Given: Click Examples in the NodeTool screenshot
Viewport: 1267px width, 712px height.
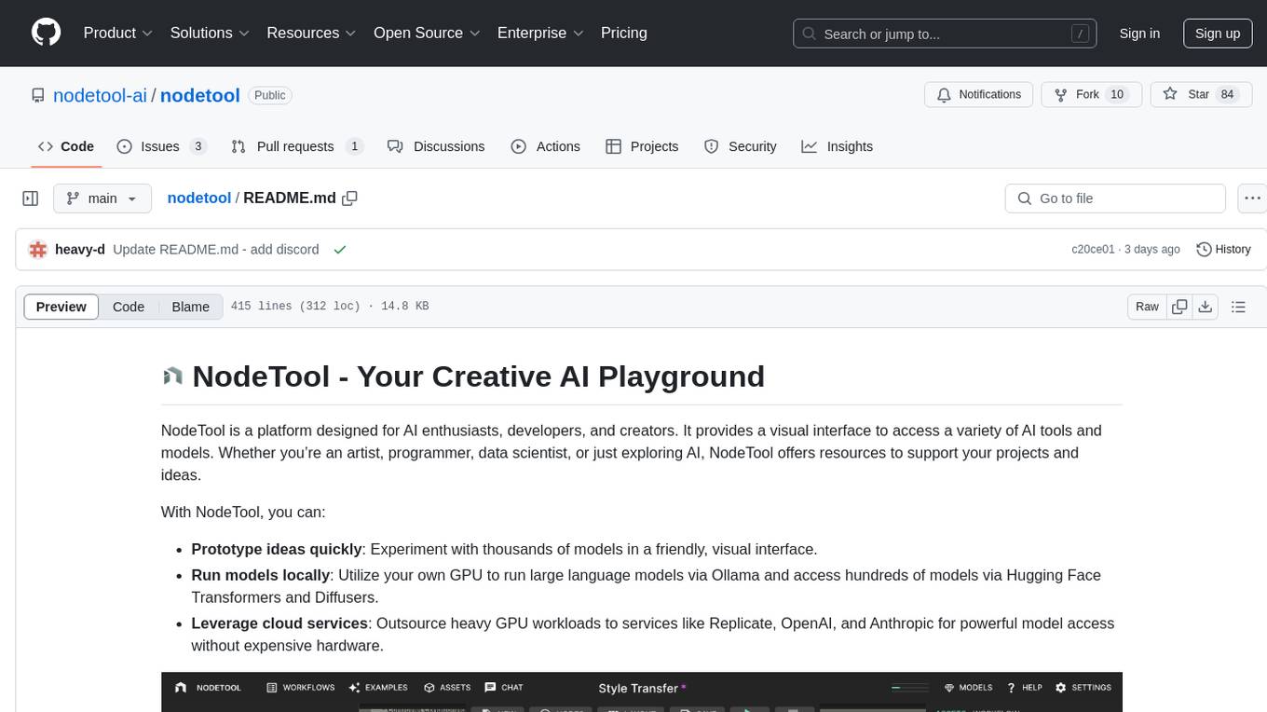Looking at the screenshot, I should 378,688.
